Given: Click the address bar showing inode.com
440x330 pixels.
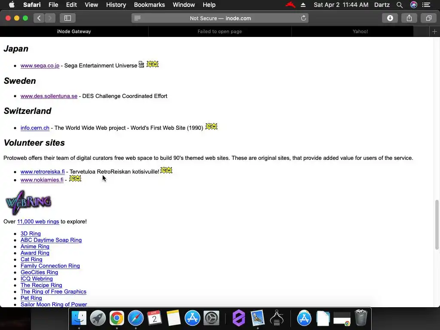Looking at the screenshot, I should [x=220, y=18].
